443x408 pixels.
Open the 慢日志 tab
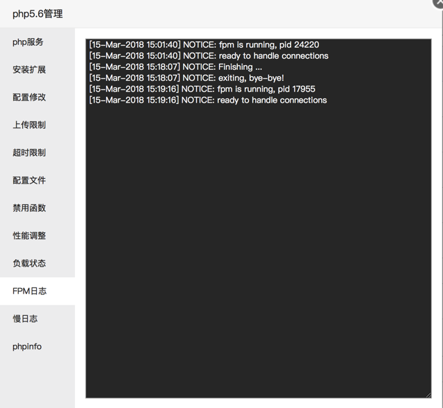pos(37,319)
